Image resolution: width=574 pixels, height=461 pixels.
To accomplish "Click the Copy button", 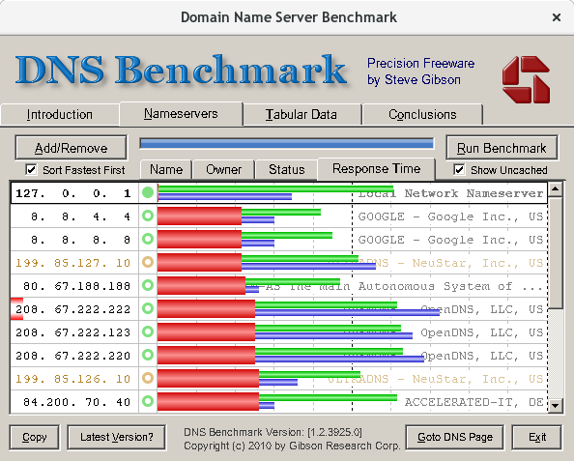I will [x=35, y=437].
